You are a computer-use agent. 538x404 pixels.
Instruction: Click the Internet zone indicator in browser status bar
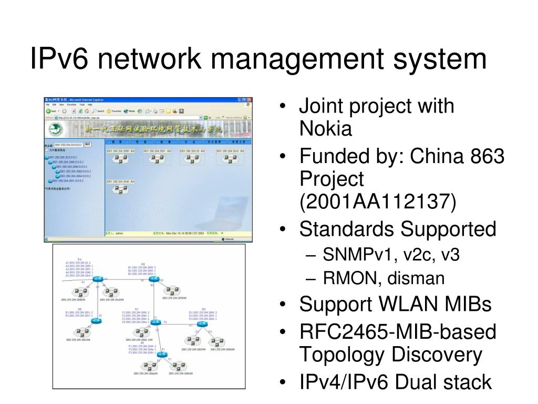pos(228,239)
